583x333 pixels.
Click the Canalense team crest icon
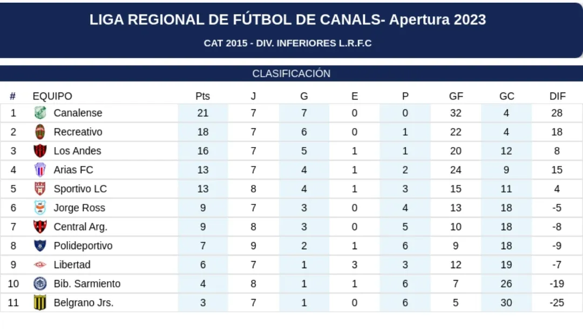40,113
